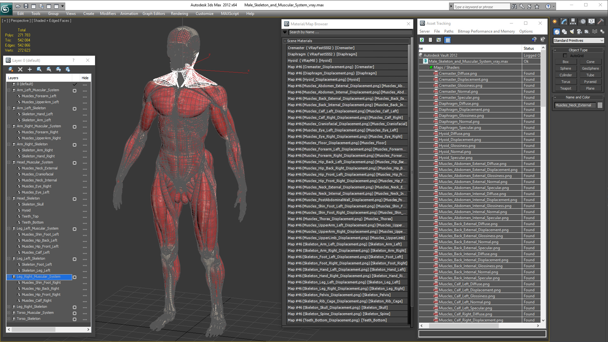Expand the Head_Skeleton layer group
The width and height of the screenshot is (608, 342).
point(8,198)
